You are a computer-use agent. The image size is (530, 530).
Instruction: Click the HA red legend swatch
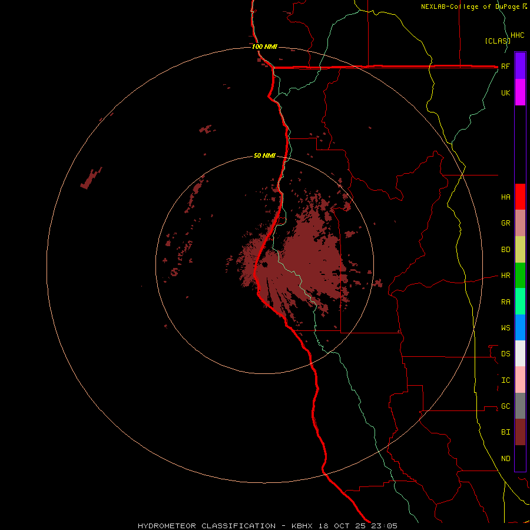(x=520, y=197)
